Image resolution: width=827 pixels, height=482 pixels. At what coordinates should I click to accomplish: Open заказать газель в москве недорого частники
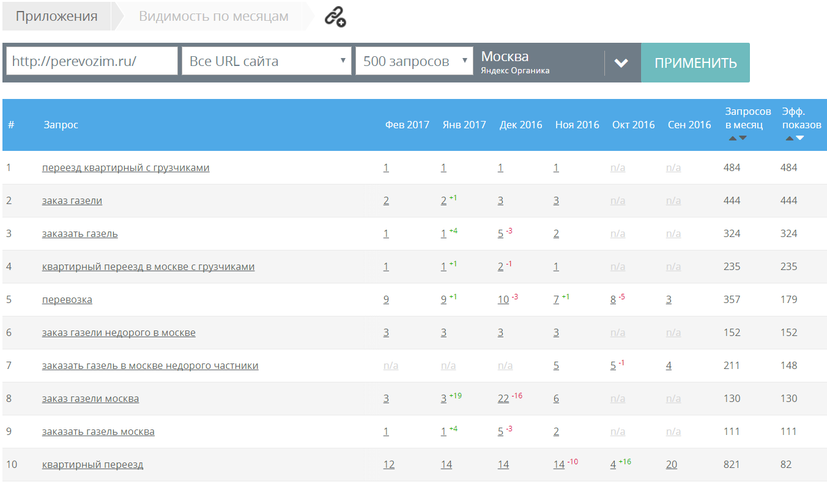(x=150, y=365)
